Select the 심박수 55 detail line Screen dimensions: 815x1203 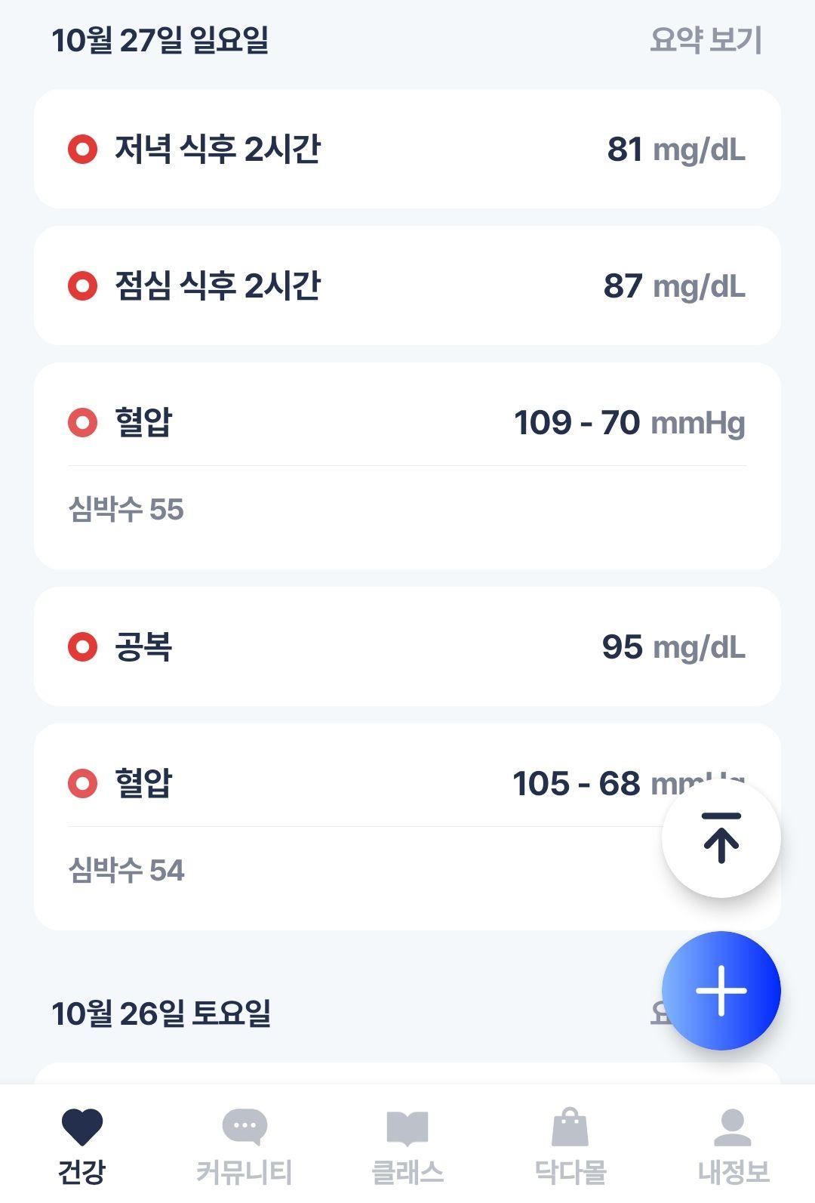(x=126, y=510)
